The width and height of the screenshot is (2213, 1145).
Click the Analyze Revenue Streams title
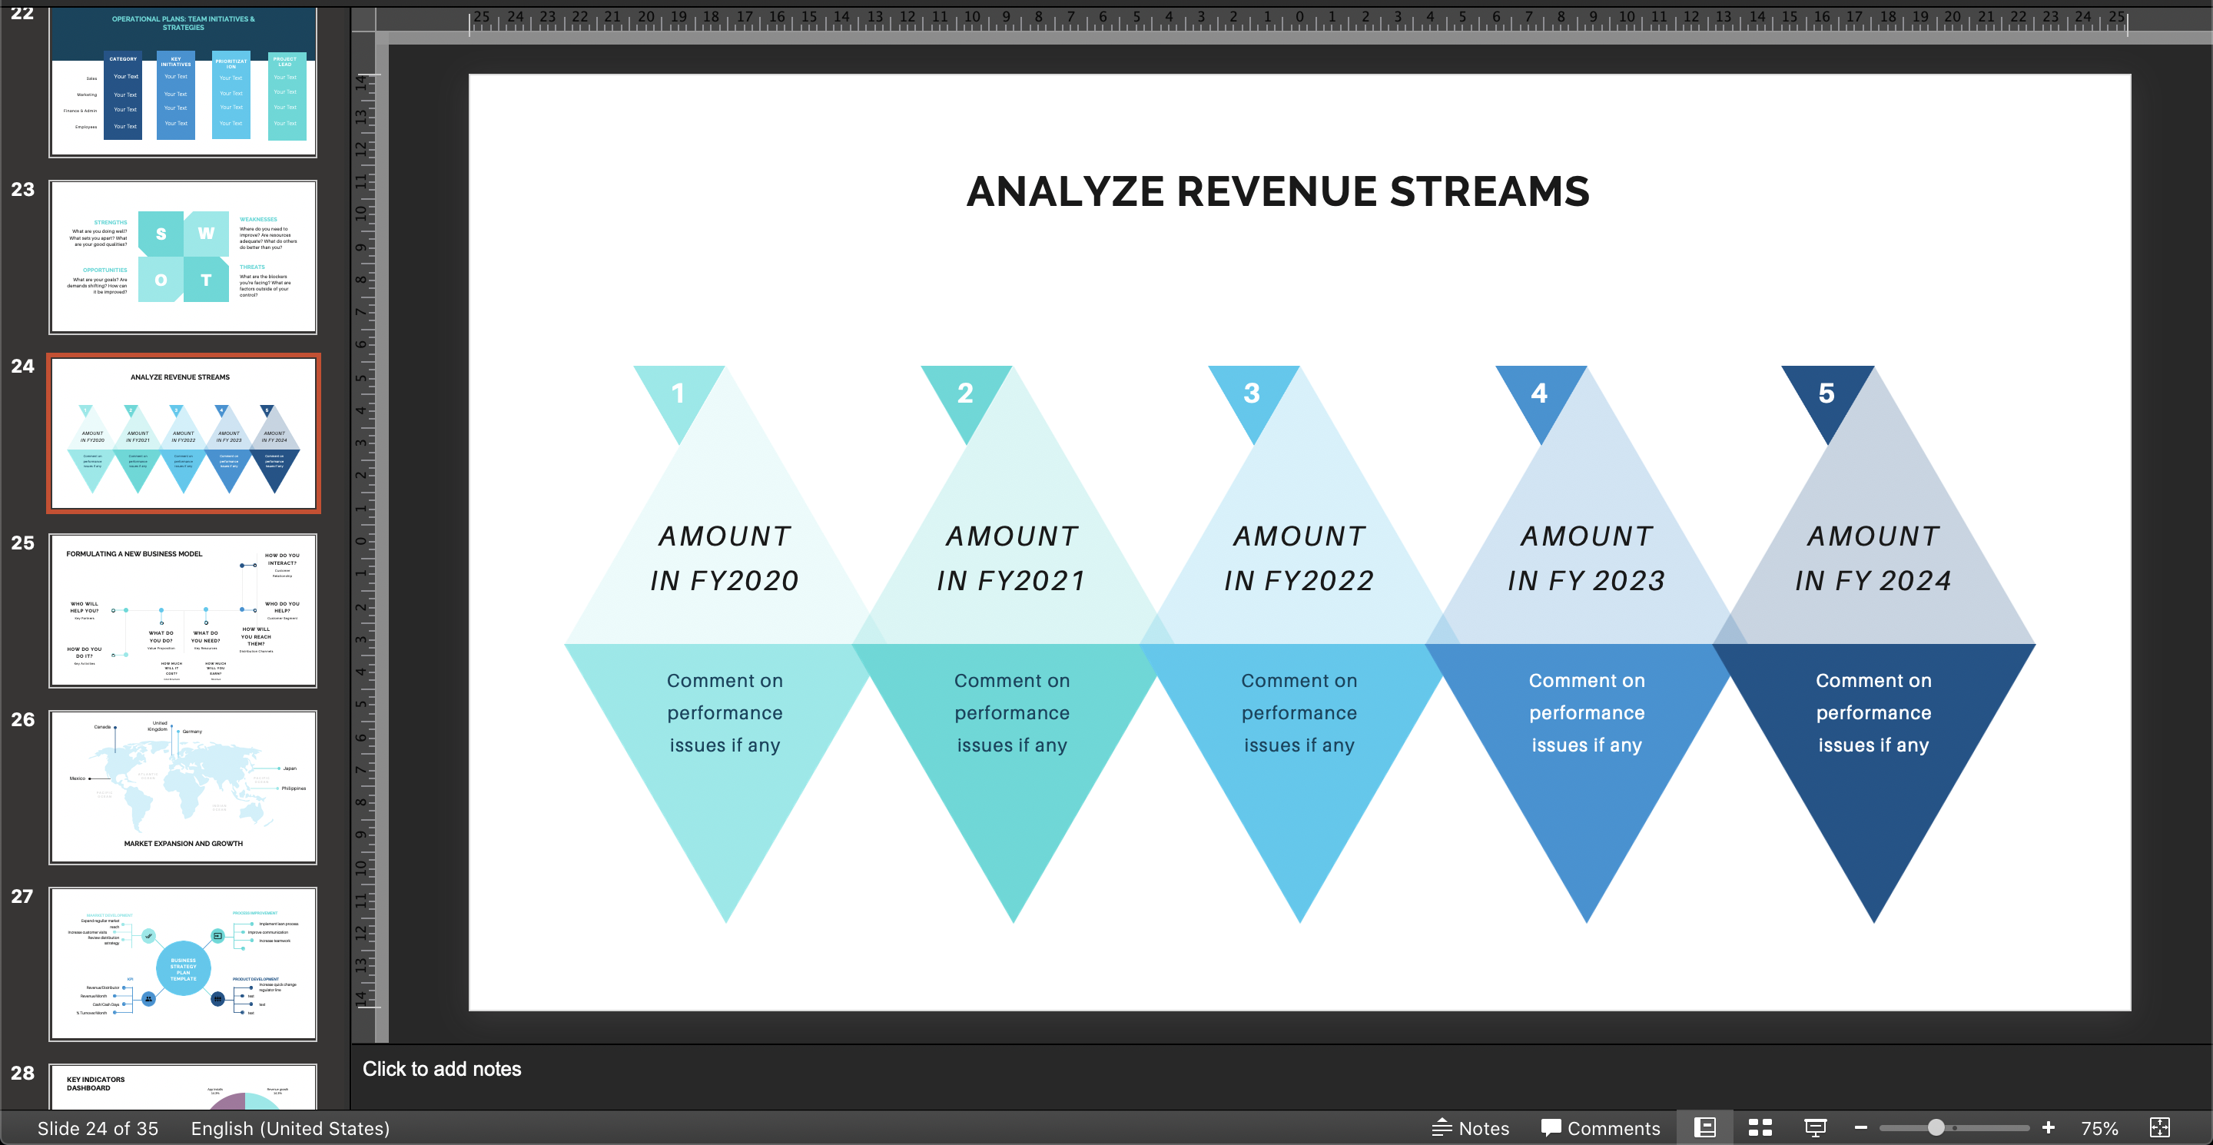(x=1277, y=191)
